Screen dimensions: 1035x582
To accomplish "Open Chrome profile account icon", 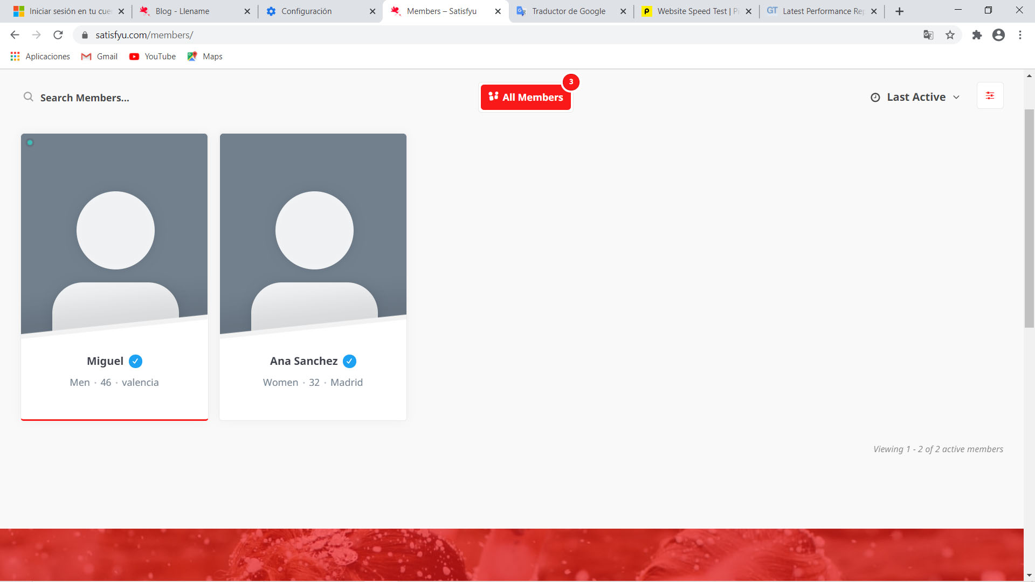I will [x=998, y=35].
